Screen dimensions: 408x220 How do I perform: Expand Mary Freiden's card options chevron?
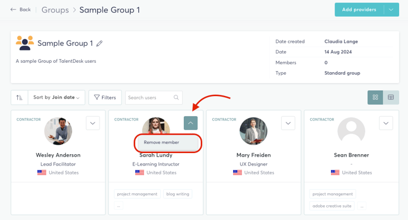pyautogui.click(x=288, y=123)
